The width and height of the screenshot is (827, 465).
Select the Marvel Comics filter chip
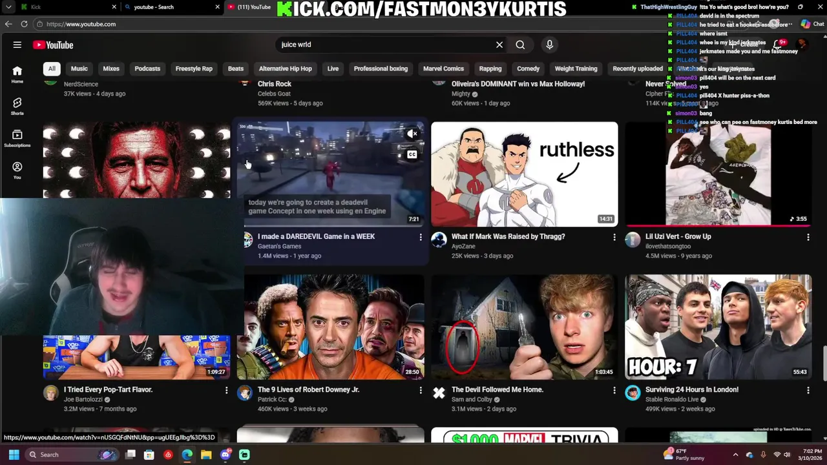coord(443,68)
